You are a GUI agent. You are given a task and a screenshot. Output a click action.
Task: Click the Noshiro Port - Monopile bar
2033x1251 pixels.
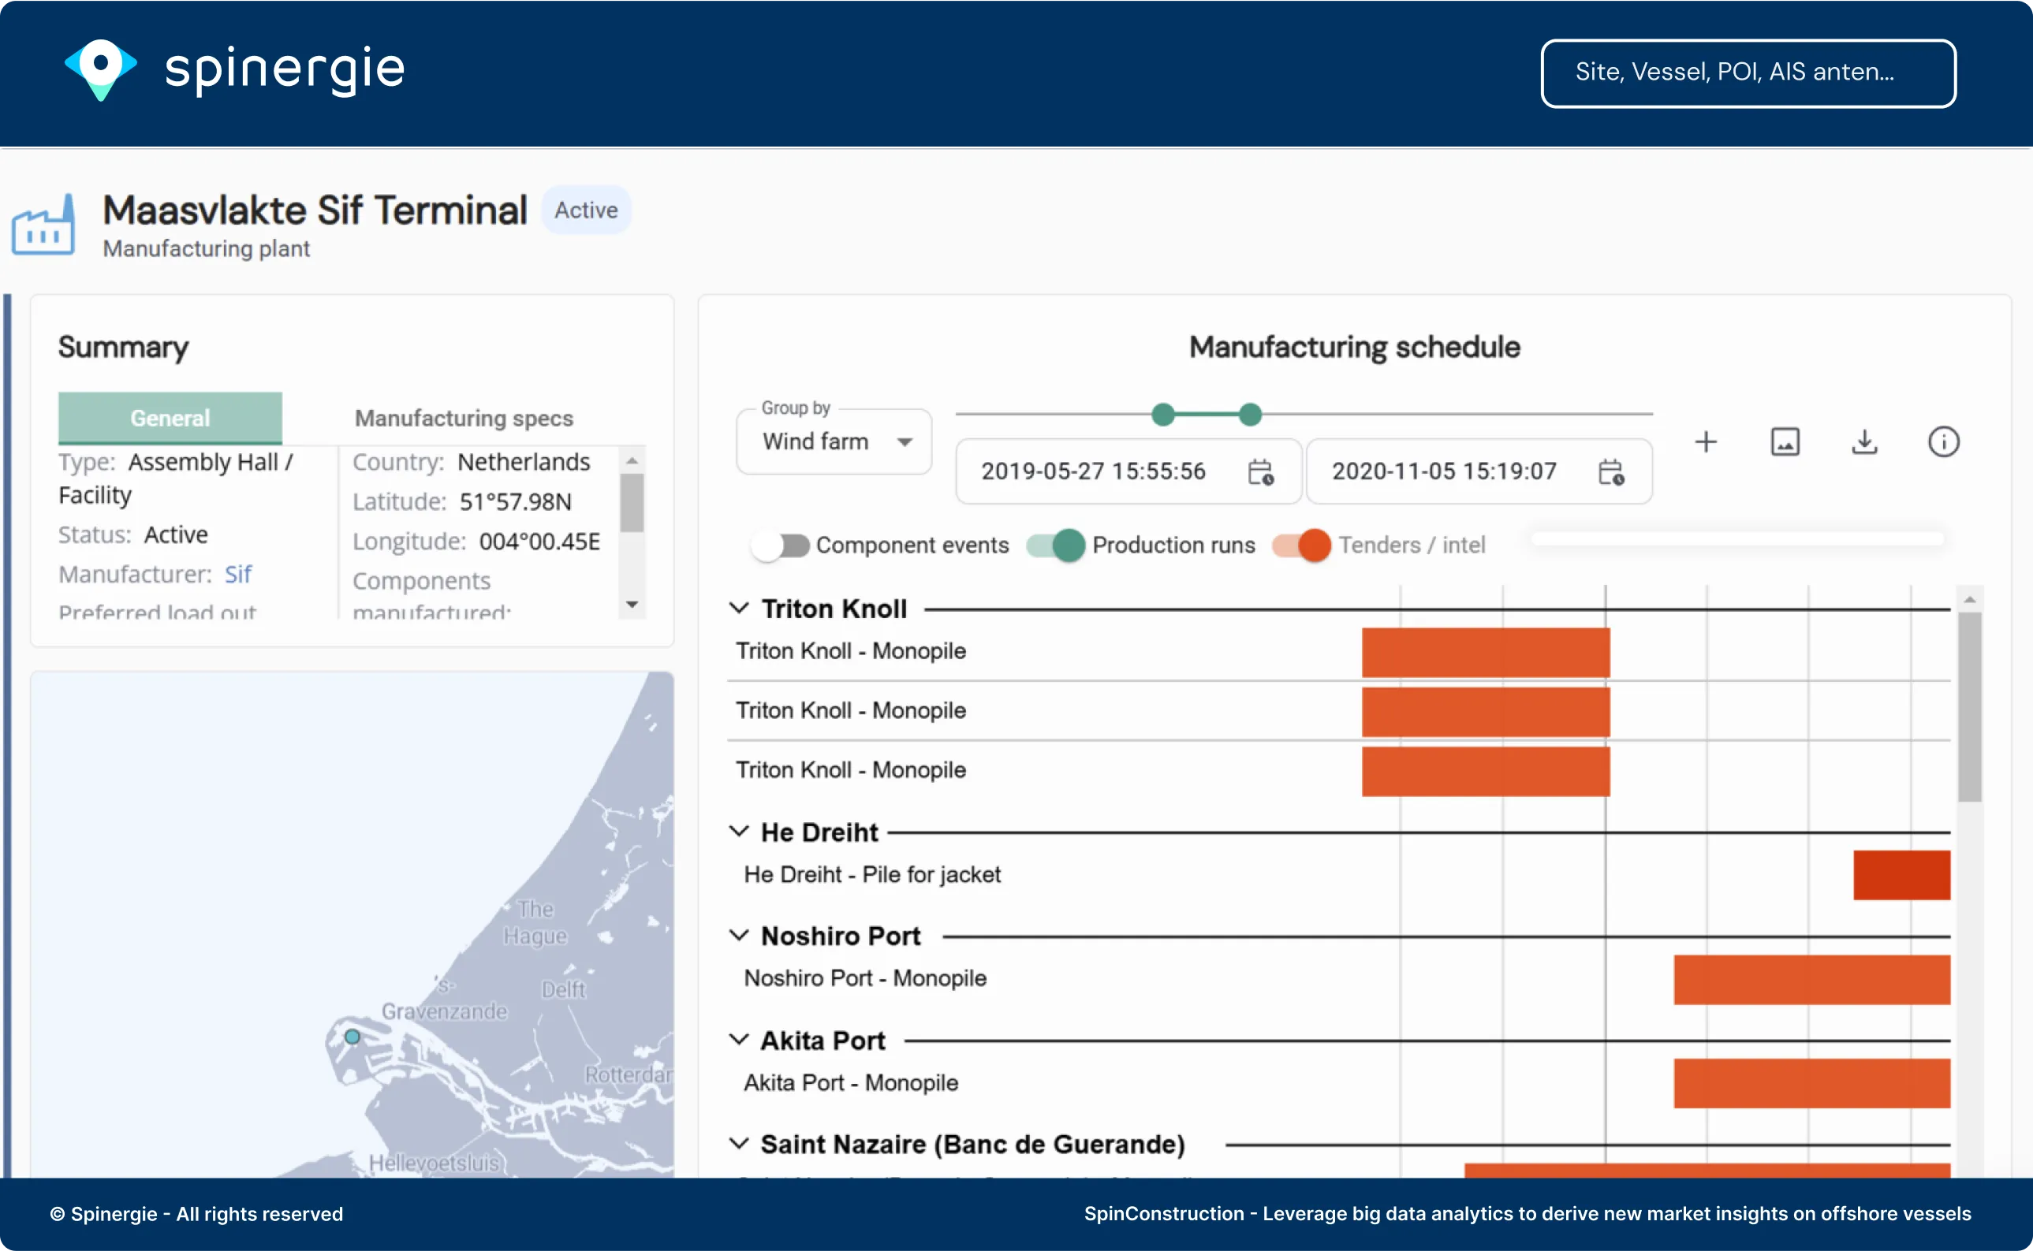click(x=1812, y=980)
